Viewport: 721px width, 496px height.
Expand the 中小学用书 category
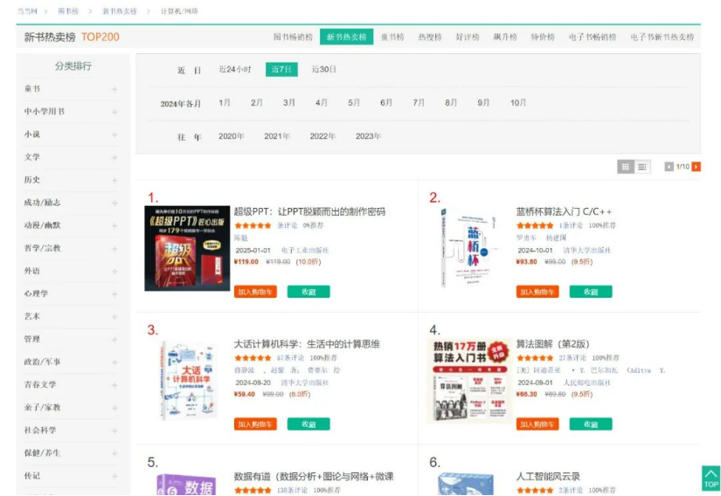pos(114,112)
